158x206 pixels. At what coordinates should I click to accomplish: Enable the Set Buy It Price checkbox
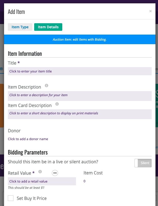pyautogui.click(x=11, y=198)
